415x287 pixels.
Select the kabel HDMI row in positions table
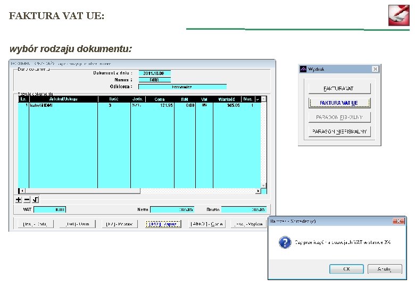(139, 105)
